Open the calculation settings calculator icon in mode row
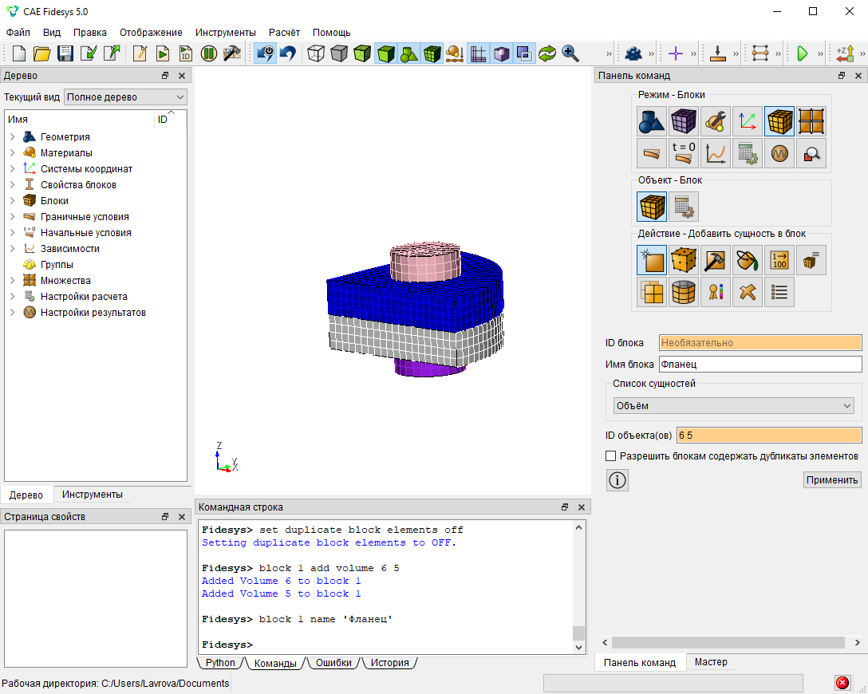Image resolution: width=868 pixels, height=694 pixels. point(748,153)
